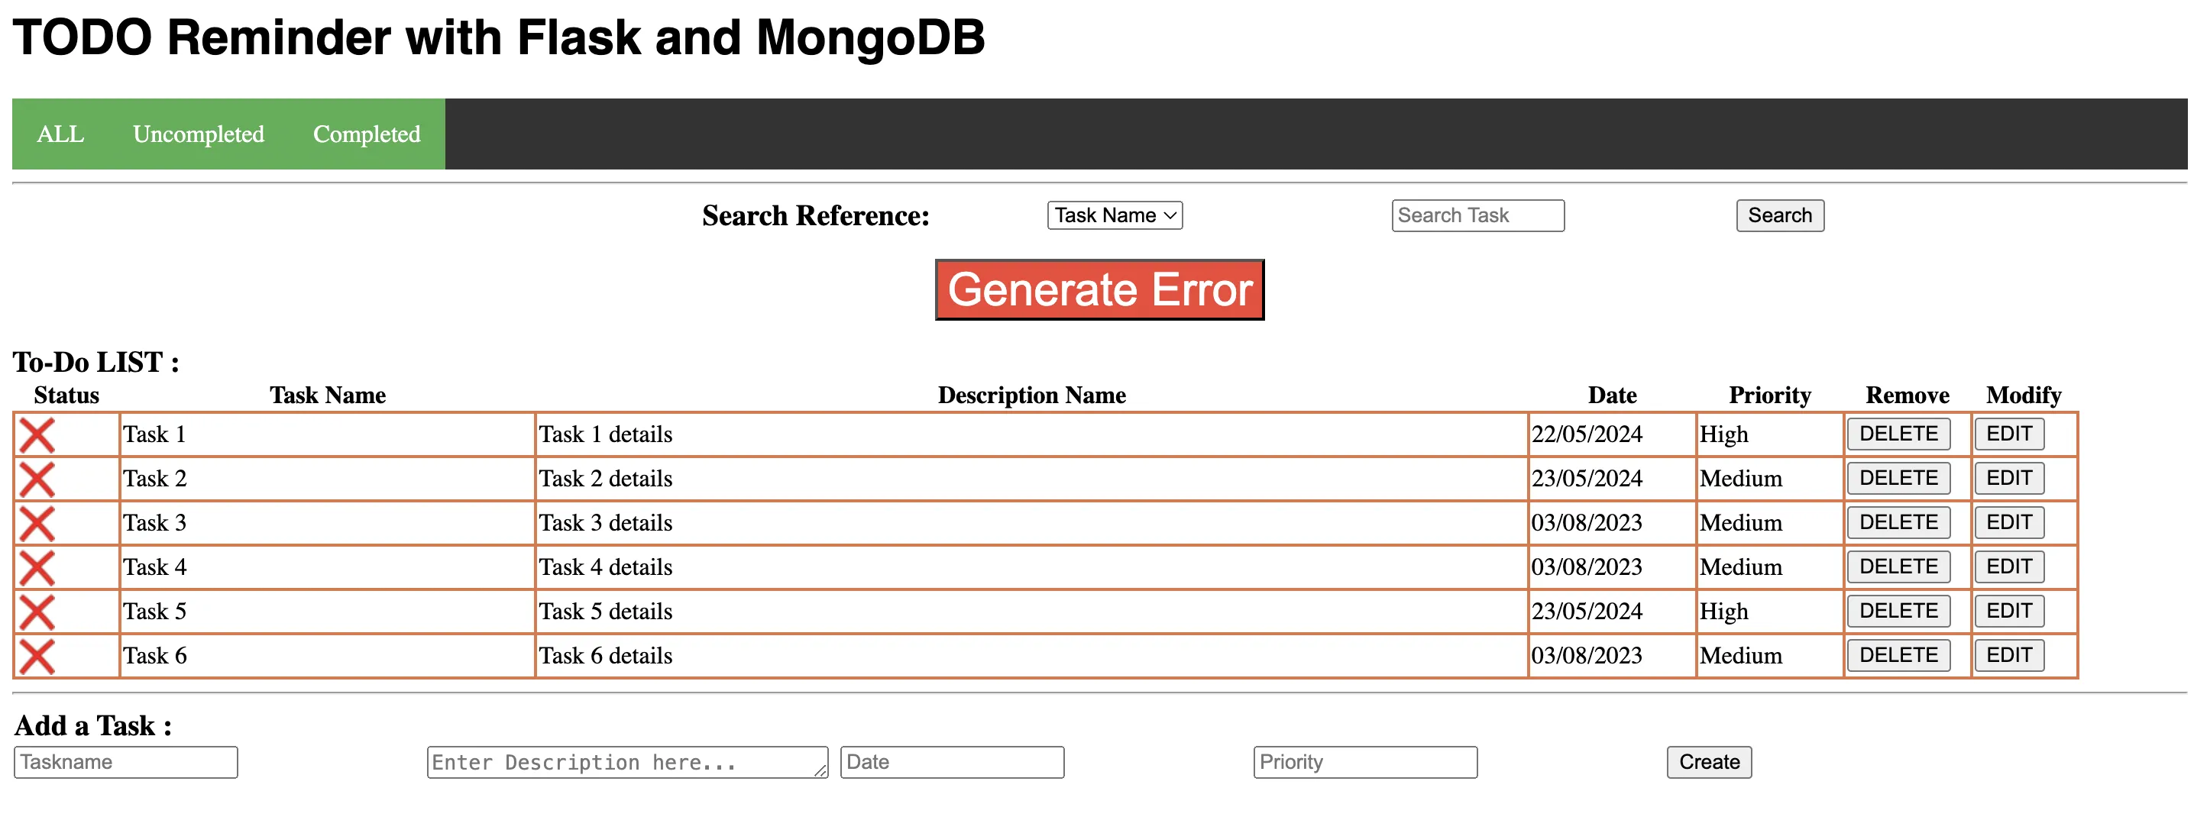Open the Task Name search reference dropdown
The image size is (2194, 820).
tap(1114, 215)
